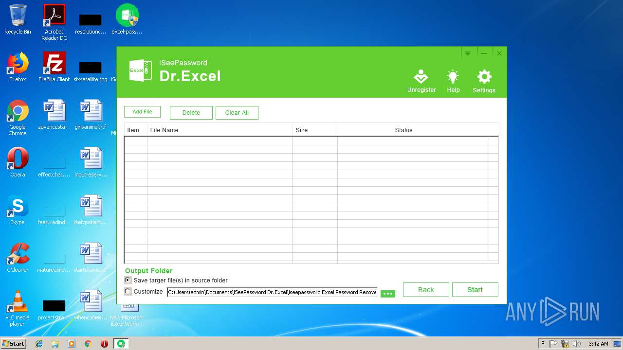Viewport: 623px width, 350px height.
Task: Select the whencomes document icon
Action: pos(91,305)
